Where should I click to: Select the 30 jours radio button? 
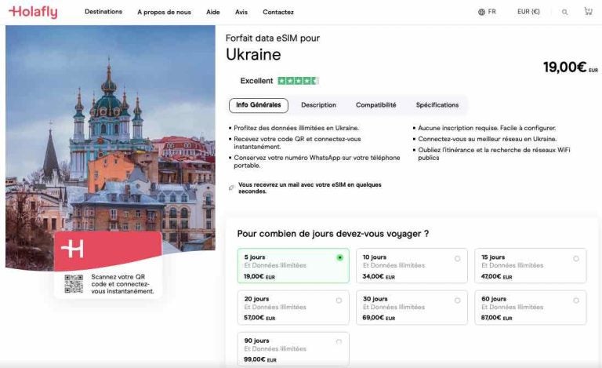click(457, 301)
